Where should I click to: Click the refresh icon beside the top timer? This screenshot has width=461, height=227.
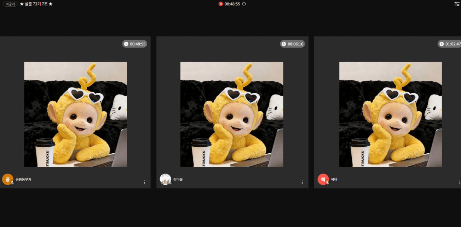click(244, 4)
